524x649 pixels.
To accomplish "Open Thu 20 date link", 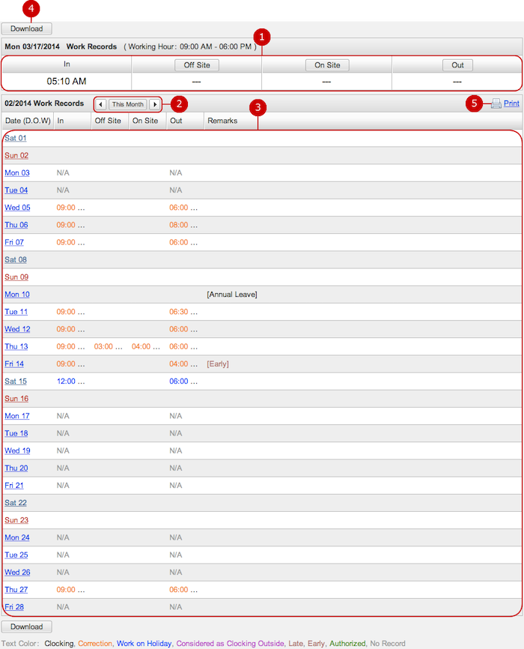I will pyautogui.click(x=16, y=468).
